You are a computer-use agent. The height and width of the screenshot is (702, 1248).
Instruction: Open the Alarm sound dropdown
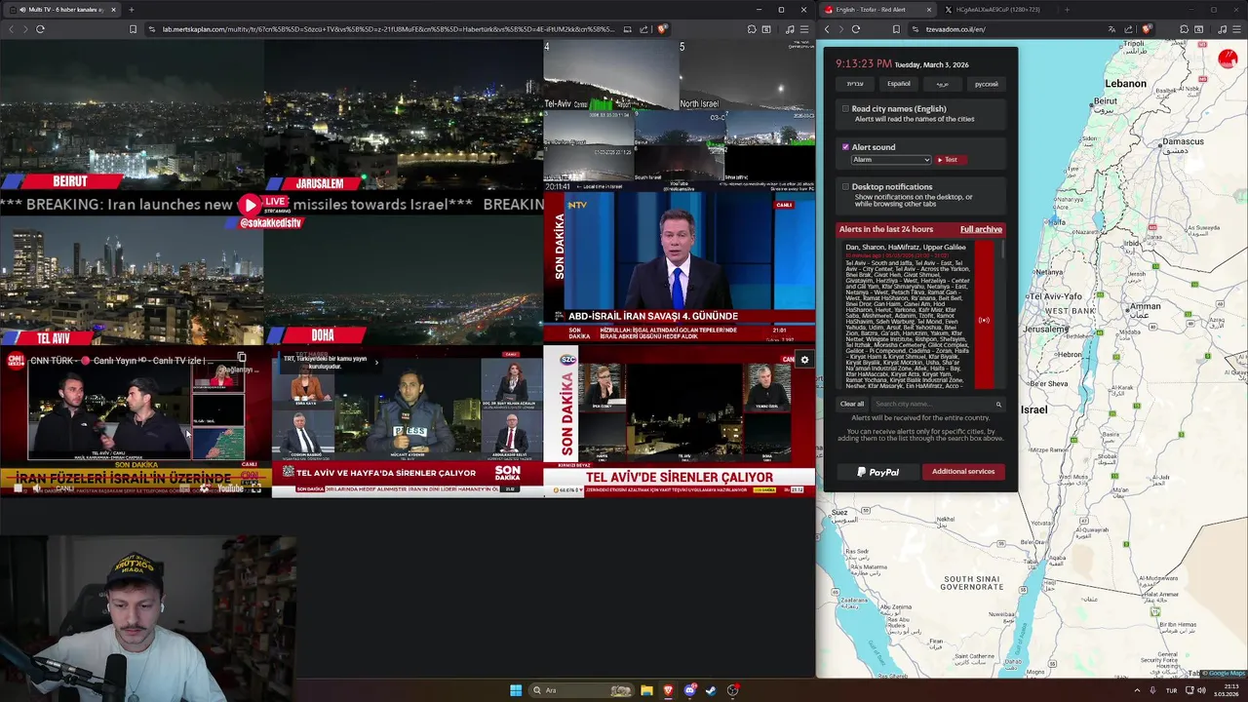tap(891, 160)
